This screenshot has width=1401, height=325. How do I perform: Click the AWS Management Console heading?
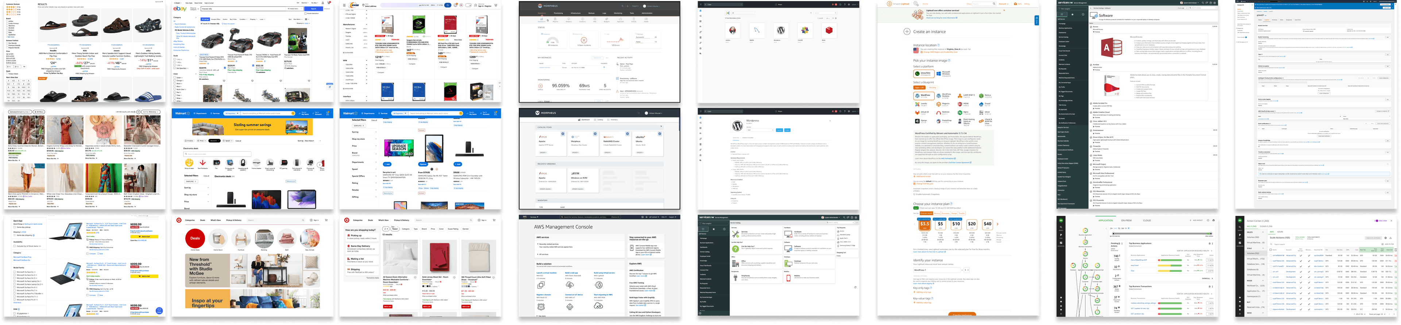(563, 227)
